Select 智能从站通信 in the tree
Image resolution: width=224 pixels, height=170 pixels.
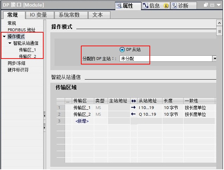pos(26,43)
